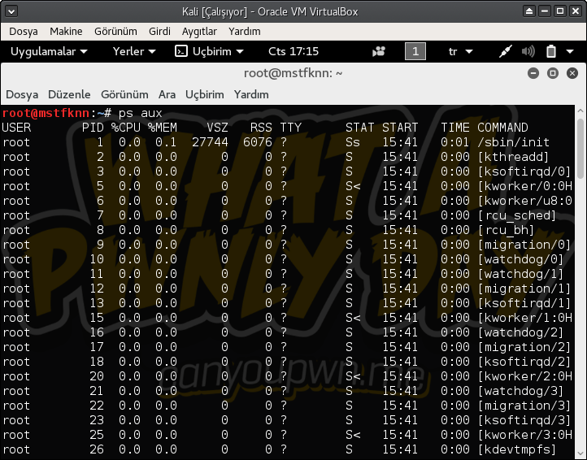Open the terminal's Düzenle menu
The image size is (587, 460).
[x=69, y=94]
